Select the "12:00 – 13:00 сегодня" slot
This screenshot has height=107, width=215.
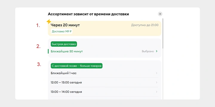pos(105,83)
